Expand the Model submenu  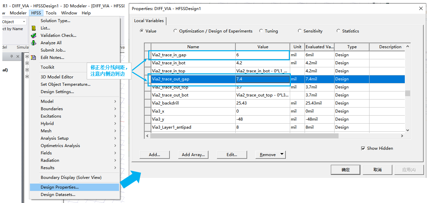(x=115, y=101)
